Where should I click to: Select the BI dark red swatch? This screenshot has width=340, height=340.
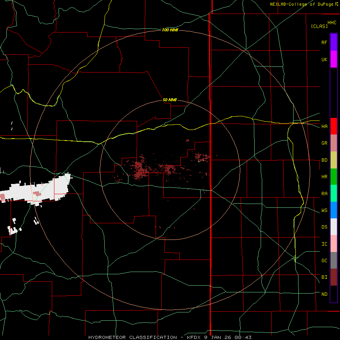[x=334, y=277]
